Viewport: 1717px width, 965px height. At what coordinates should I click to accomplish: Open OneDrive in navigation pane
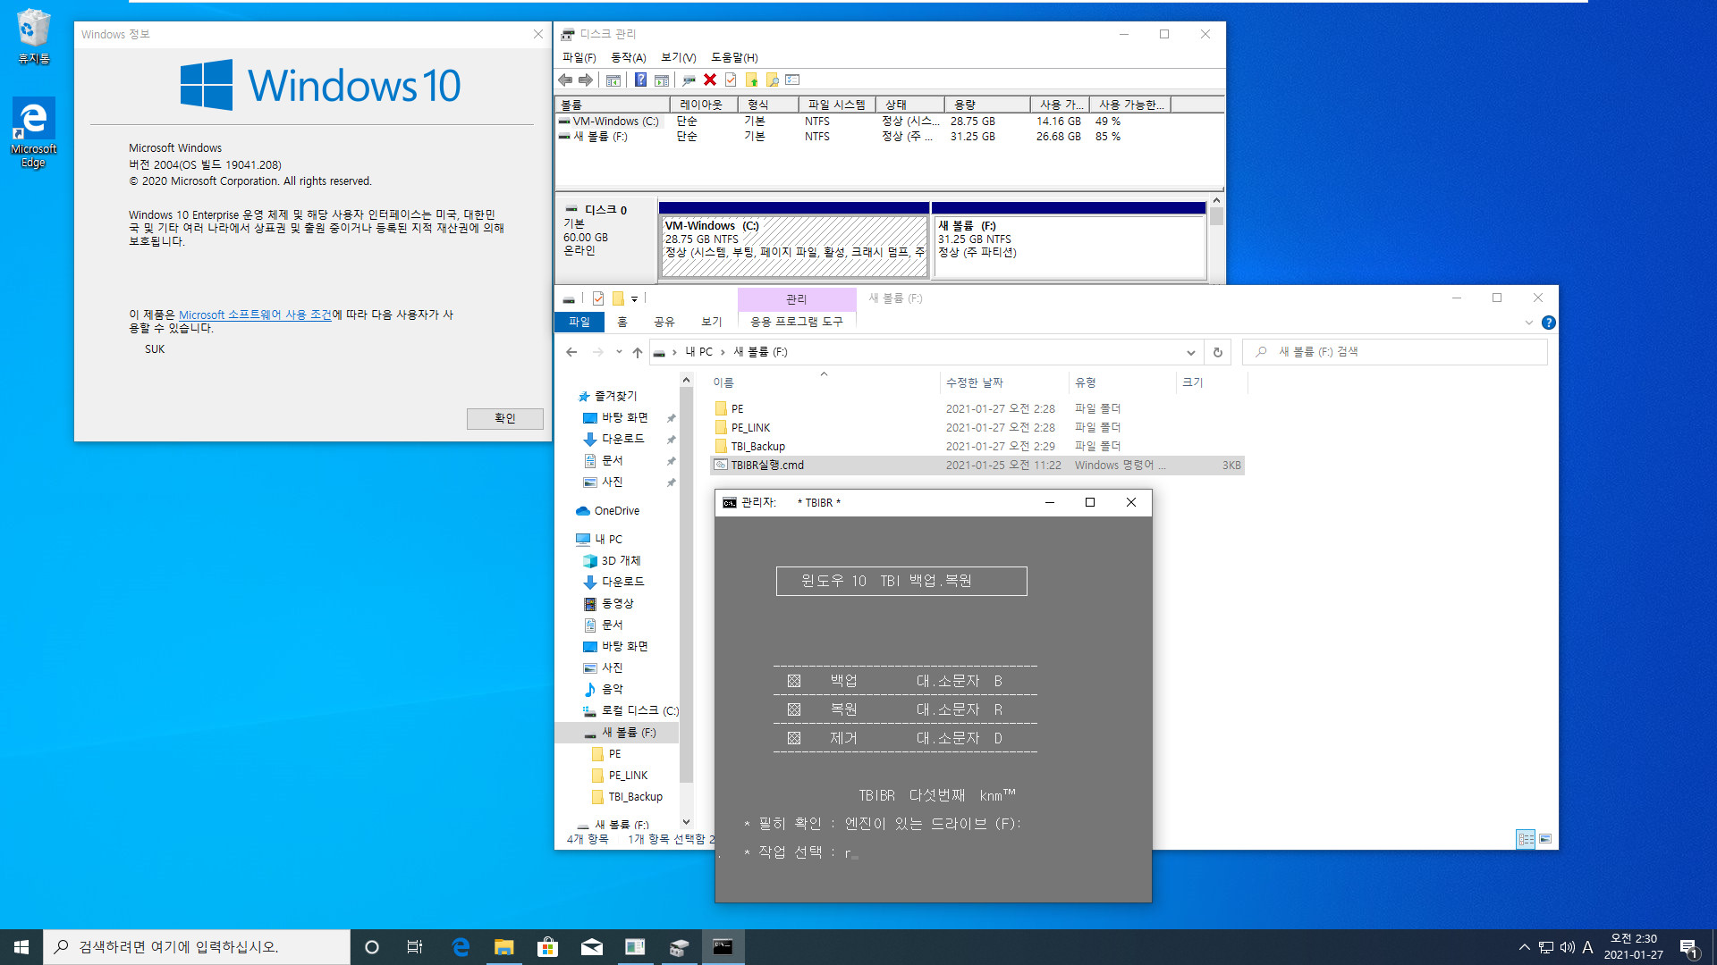point(616,511)
